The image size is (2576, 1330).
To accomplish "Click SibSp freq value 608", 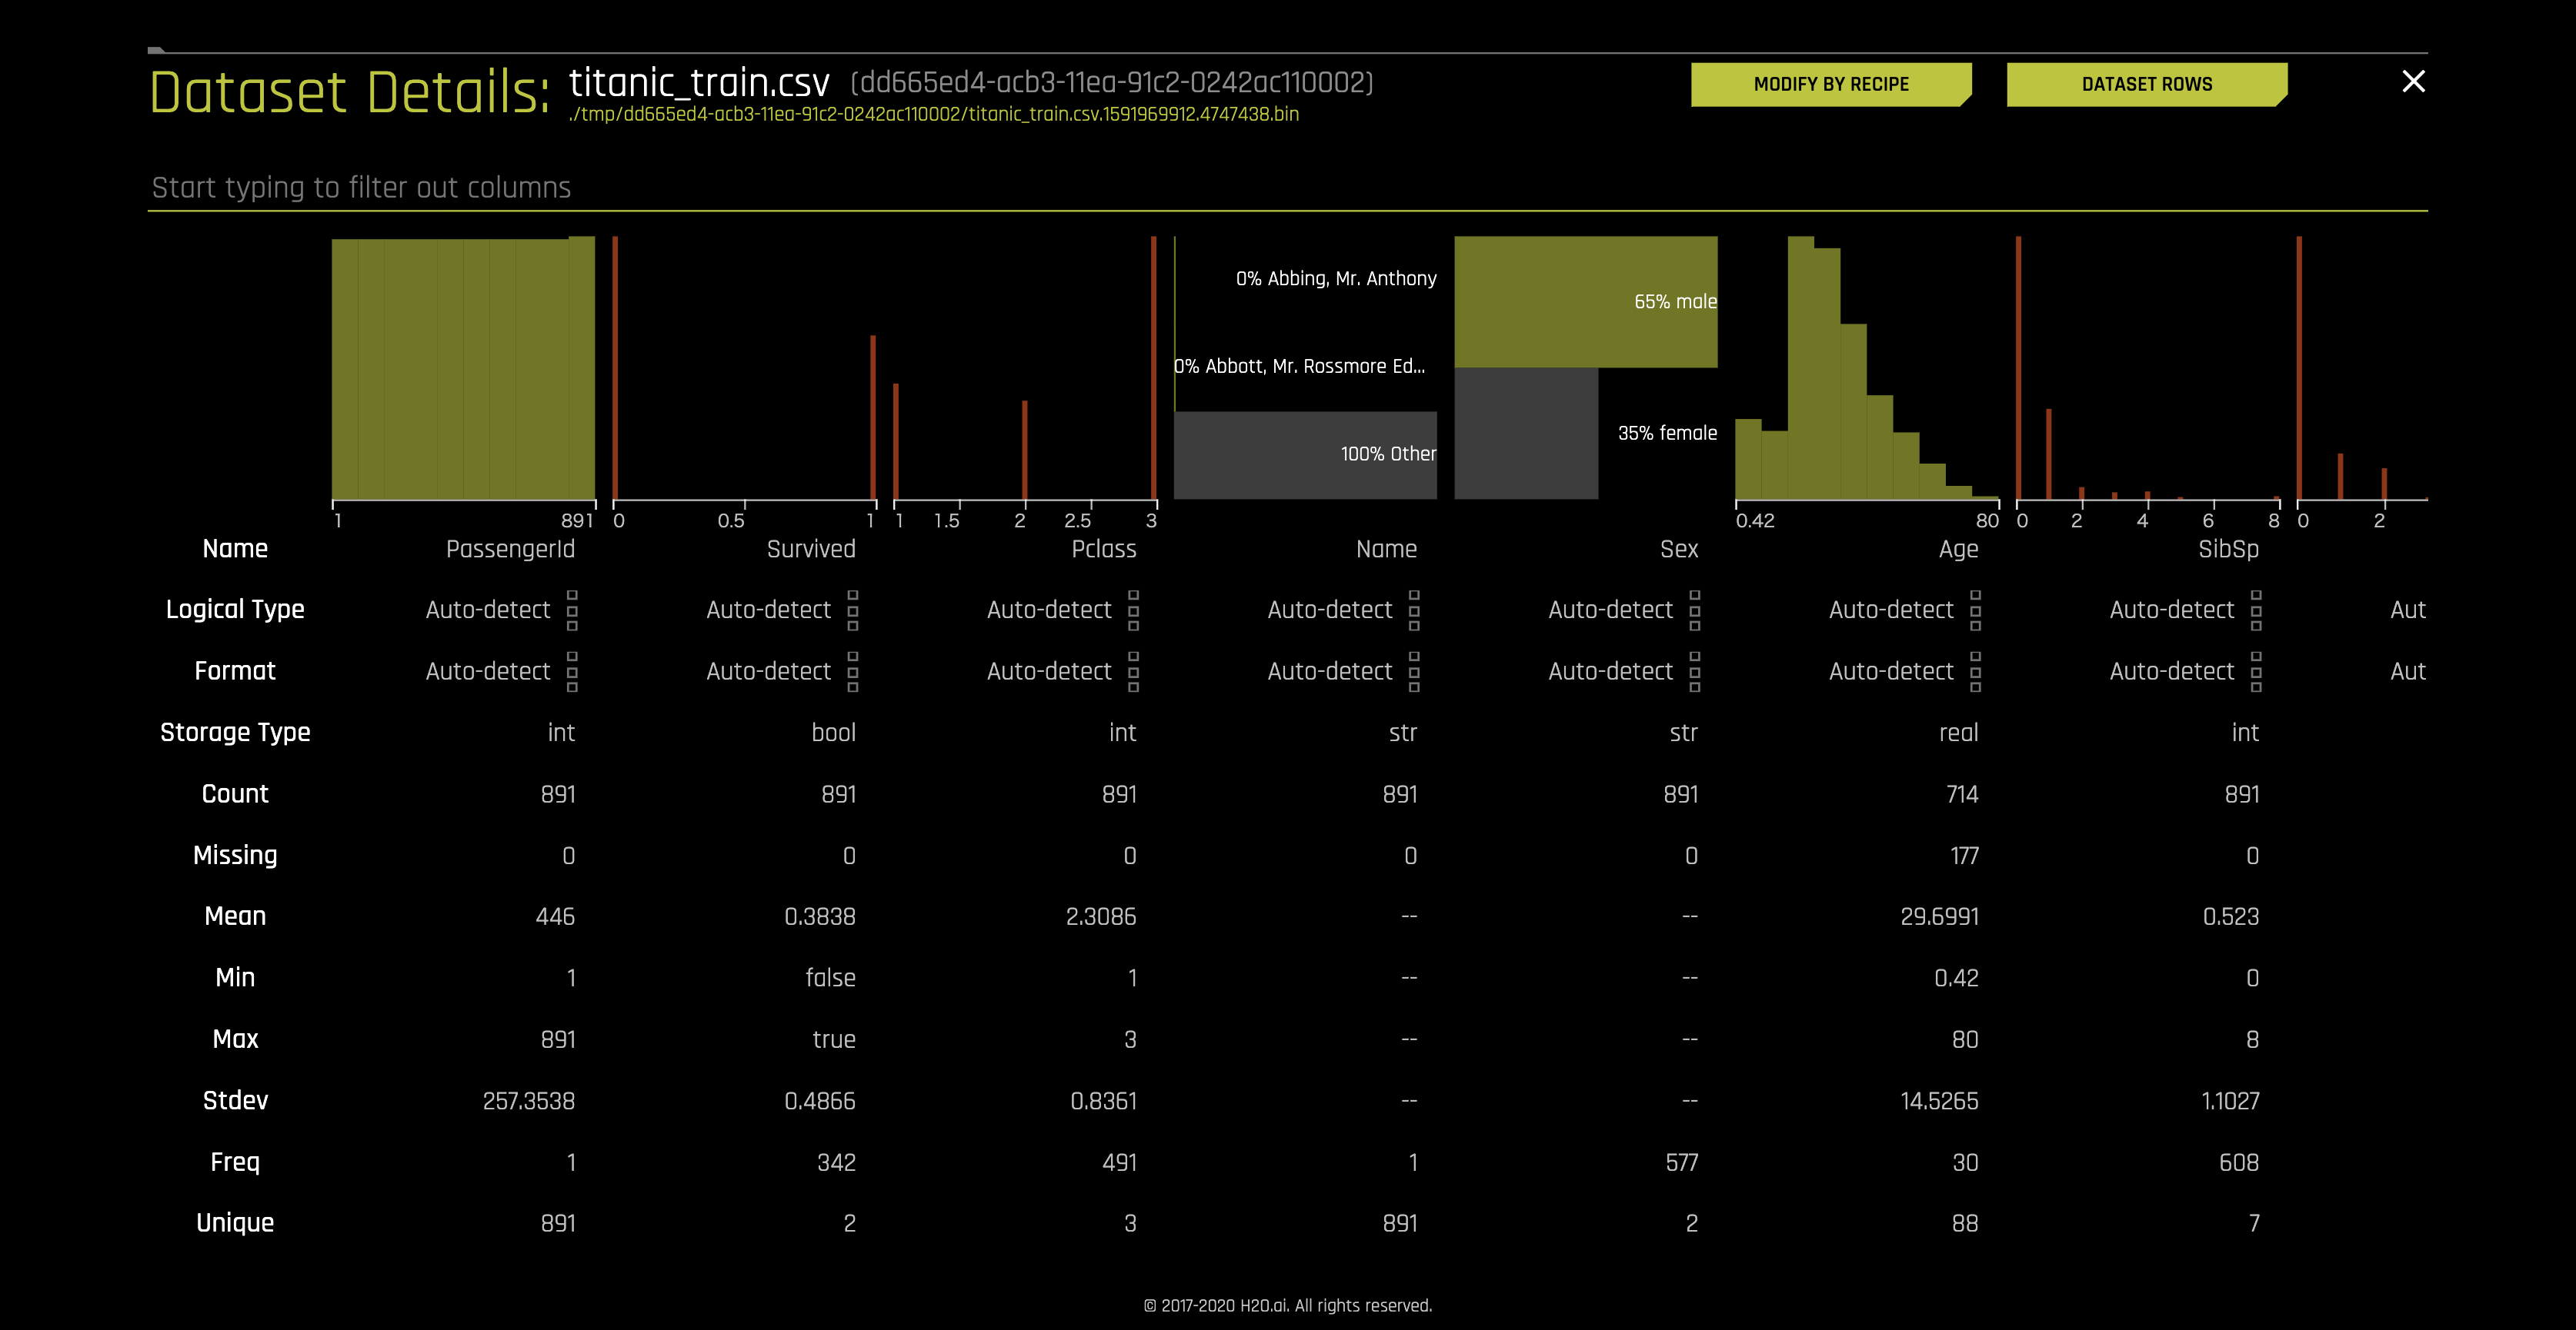I will coord(2239,1163).
